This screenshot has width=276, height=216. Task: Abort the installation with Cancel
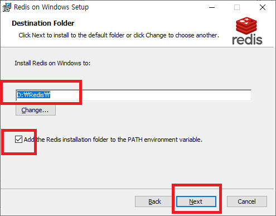coord(247,201)
